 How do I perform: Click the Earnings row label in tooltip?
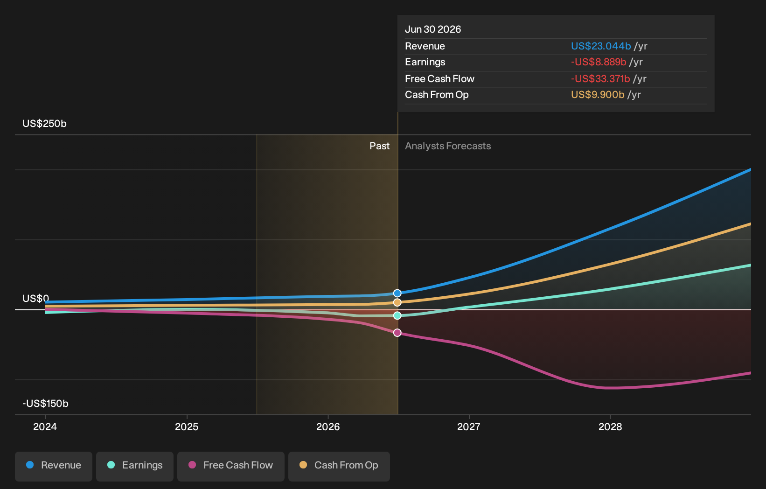(425, 62)
